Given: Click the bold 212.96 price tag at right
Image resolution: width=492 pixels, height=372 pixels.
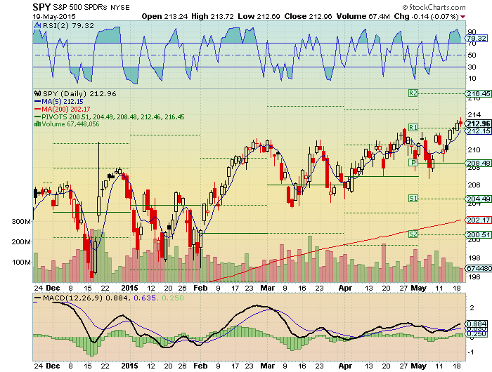Looking at the screenshot, I should click(x=479, y=124).
